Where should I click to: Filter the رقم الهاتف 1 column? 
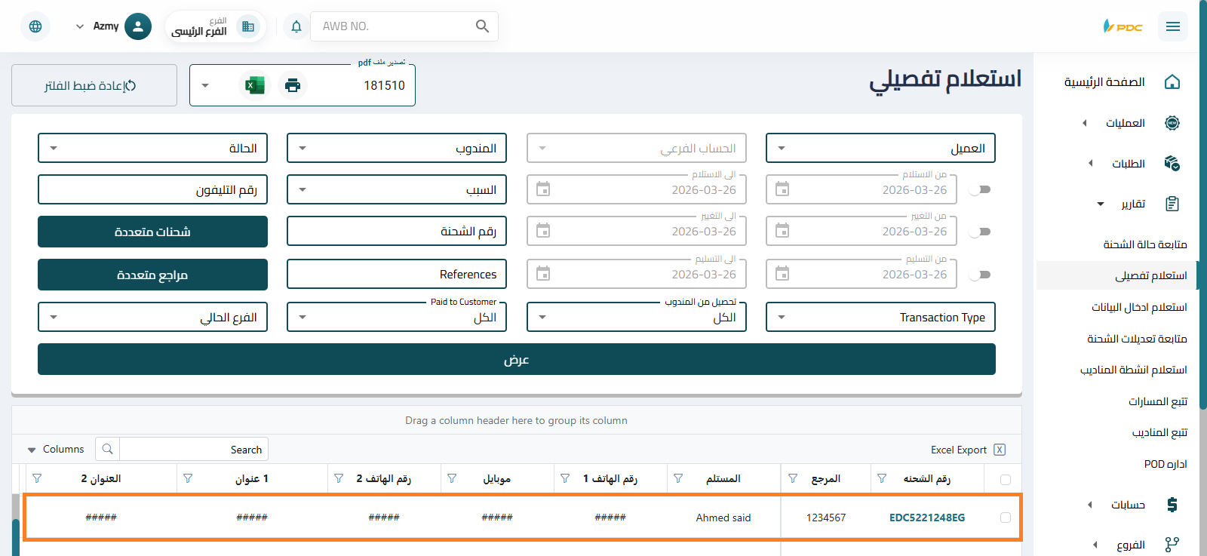565,478
